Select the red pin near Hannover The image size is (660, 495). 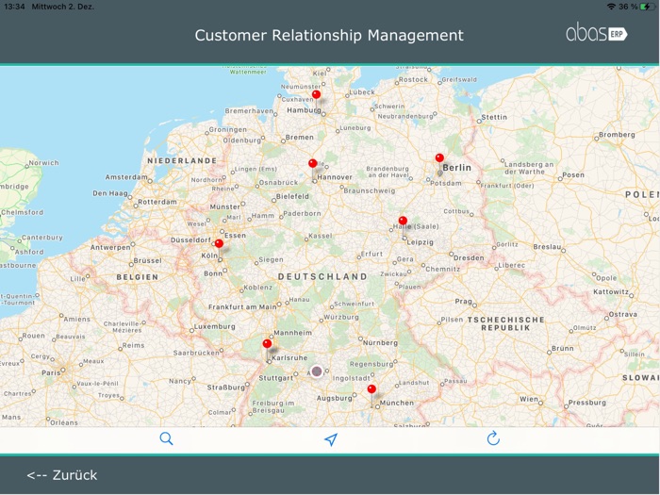pos(313,163)
